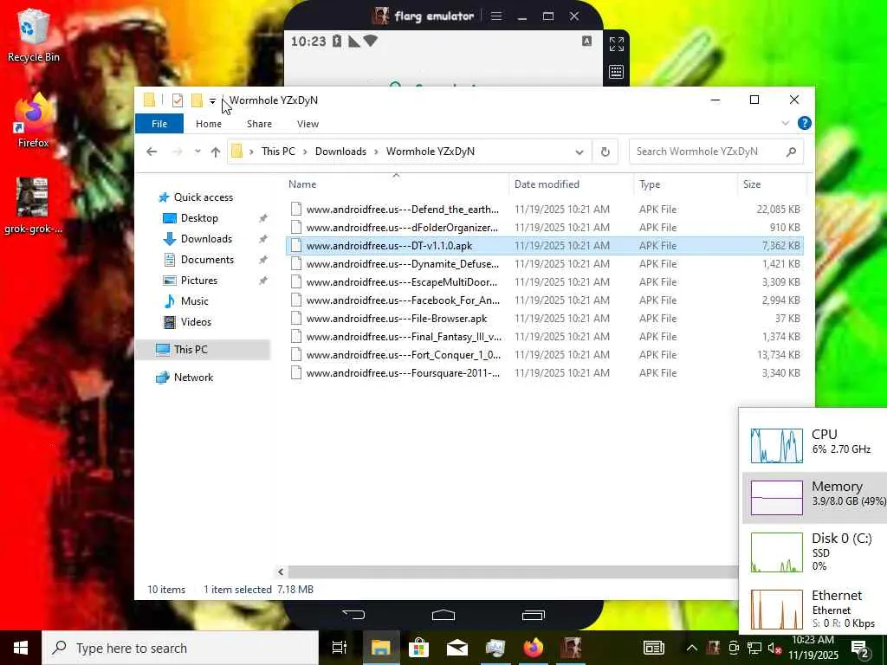The image size is (887, 665).
Task: Click the Properties quick access toolbar icon
Action: coord(177,100)
